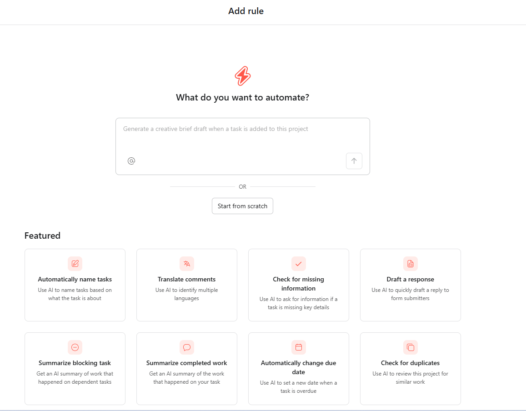The width and height of the screenshot is (526, 411).
Task: Click the Add rule title header
Action: 245,11
